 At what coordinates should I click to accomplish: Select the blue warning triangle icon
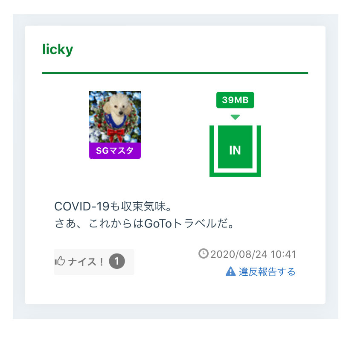(x=231, y=271)
